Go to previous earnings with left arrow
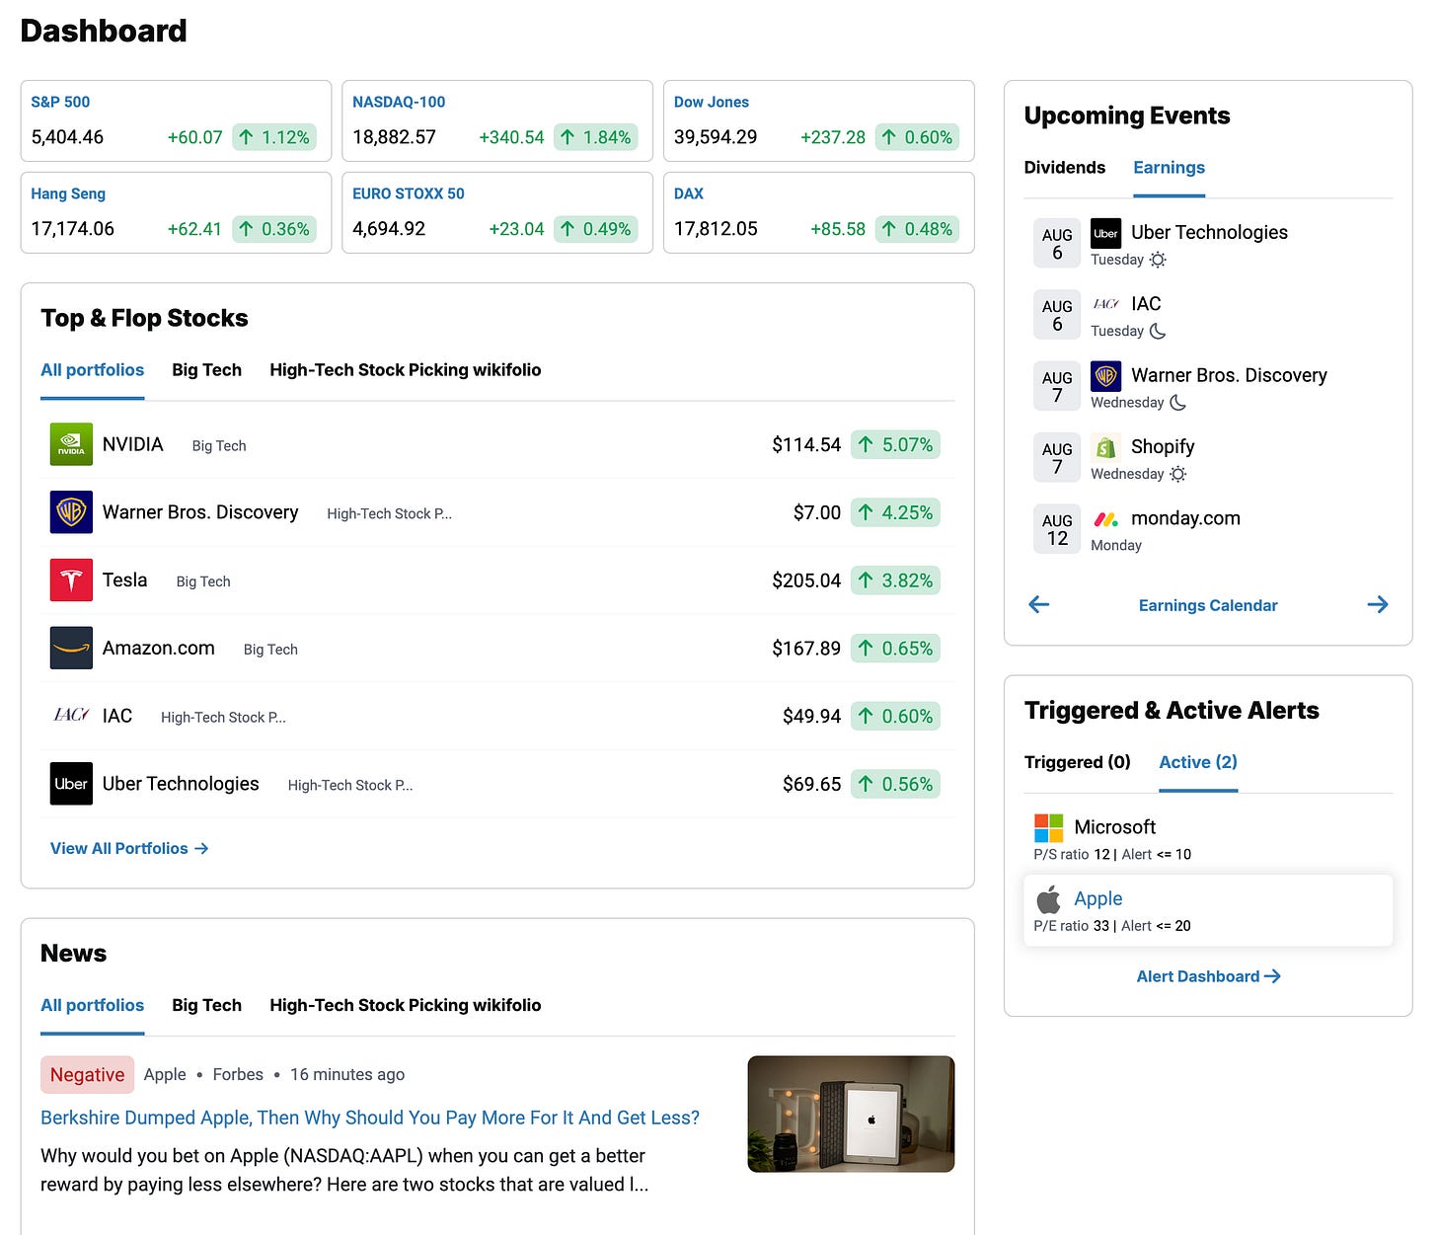Screen dimensions: 1437x1235 tap(1038, 604)
